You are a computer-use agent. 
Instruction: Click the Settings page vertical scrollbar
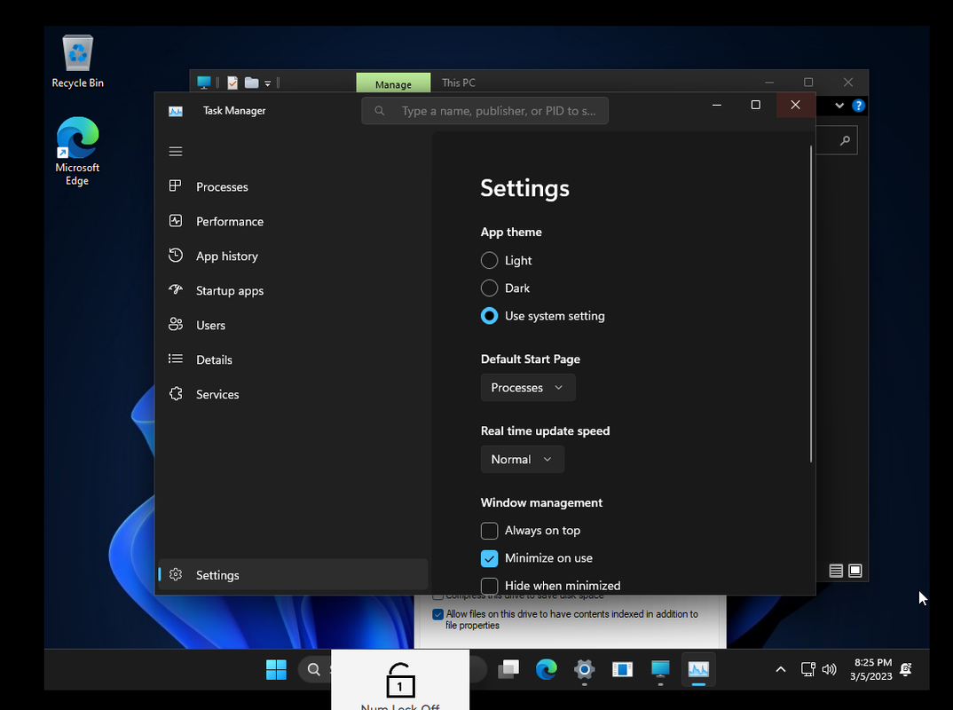(x=811, y=304)
